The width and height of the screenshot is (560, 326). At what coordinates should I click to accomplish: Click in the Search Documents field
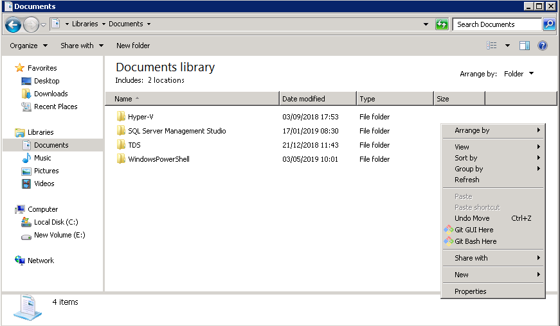(497, 24)
